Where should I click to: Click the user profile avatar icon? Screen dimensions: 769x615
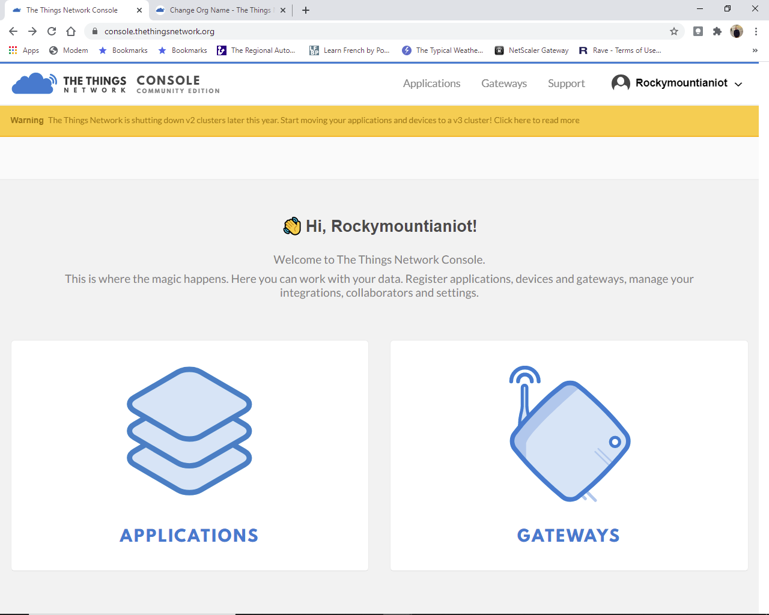click(x=621, y=83)
